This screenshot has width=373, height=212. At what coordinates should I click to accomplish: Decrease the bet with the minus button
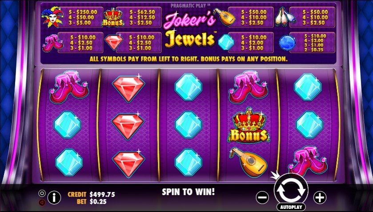262,197
